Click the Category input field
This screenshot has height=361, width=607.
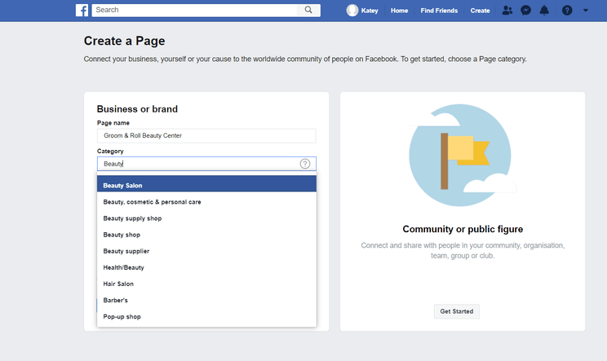pyautogui.click(x=206, y=164)
